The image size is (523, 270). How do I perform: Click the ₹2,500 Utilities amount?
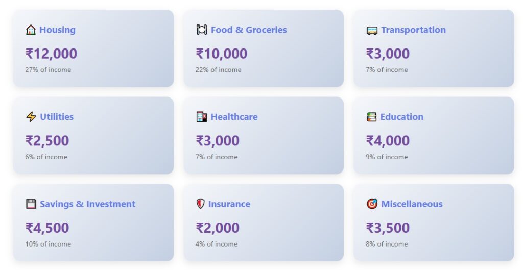click(x=47, y=141)
